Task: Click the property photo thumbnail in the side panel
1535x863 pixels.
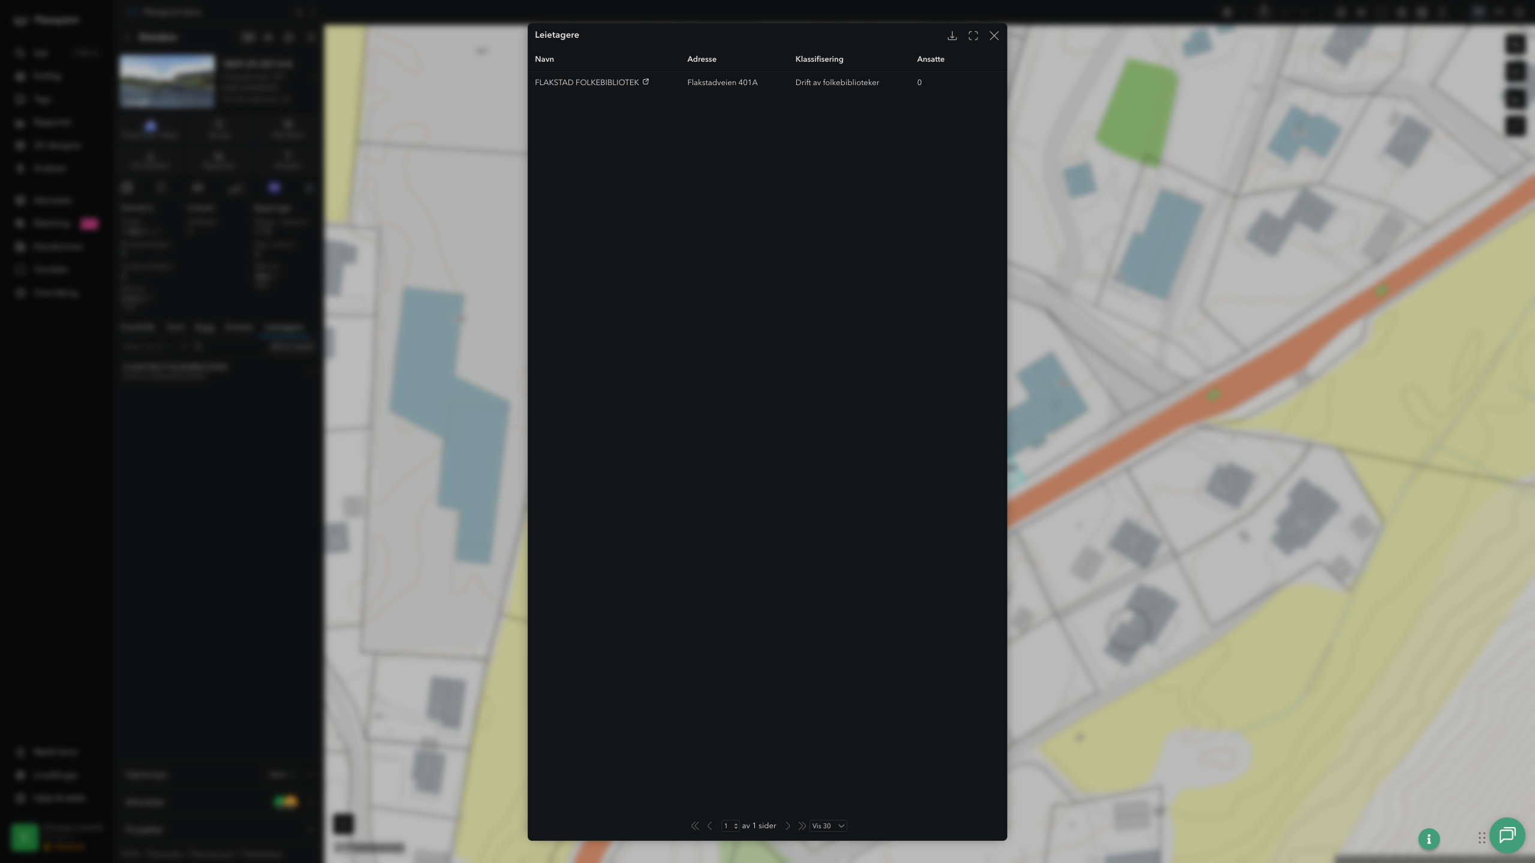Action: click(167, 81)
